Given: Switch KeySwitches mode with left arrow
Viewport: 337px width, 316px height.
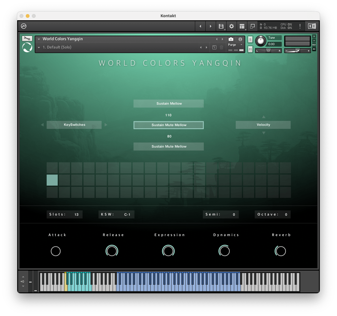Looking at the screenshot, I should coord(42,125).
